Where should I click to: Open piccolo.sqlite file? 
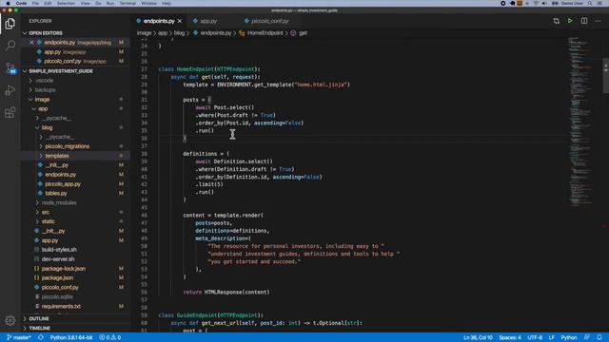[76, 296]
